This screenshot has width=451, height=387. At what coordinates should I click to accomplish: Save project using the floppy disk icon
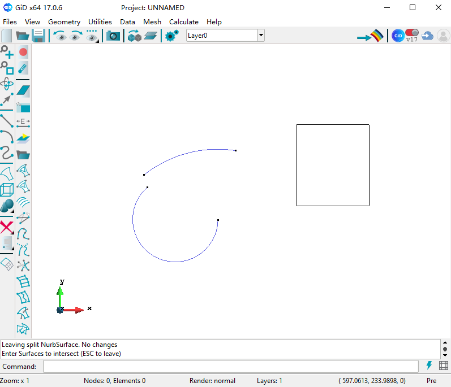point(38,36)
